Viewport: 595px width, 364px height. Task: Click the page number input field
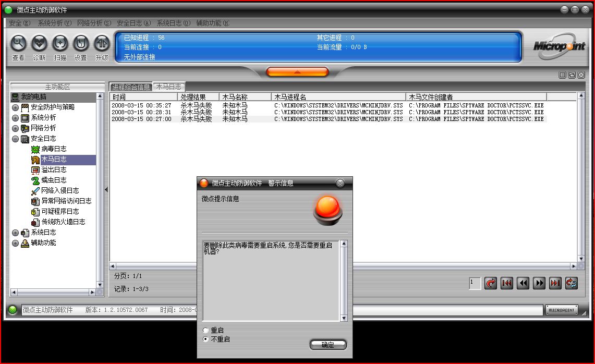tap(475, 283)
